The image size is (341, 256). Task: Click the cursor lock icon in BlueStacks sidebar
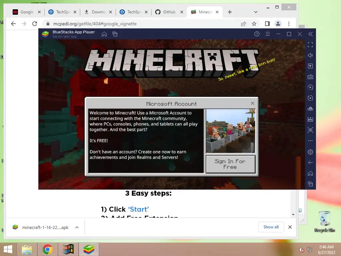(310, 66)
